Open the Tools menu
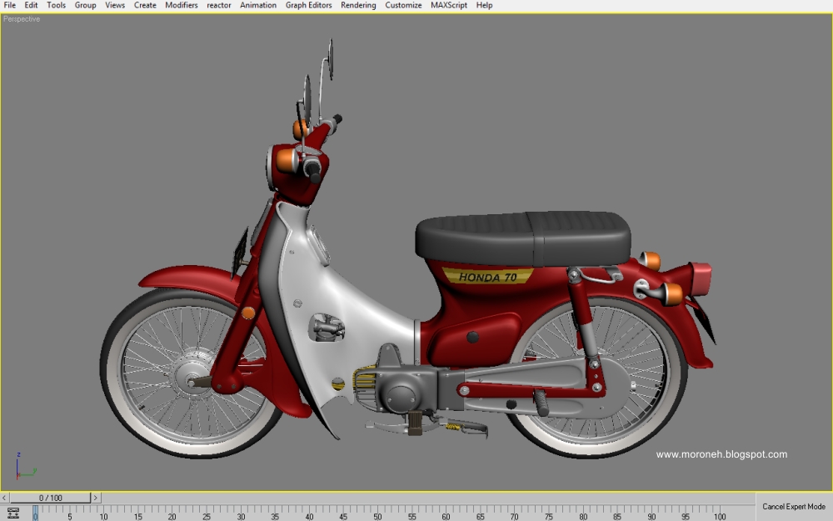 (57, 5)
